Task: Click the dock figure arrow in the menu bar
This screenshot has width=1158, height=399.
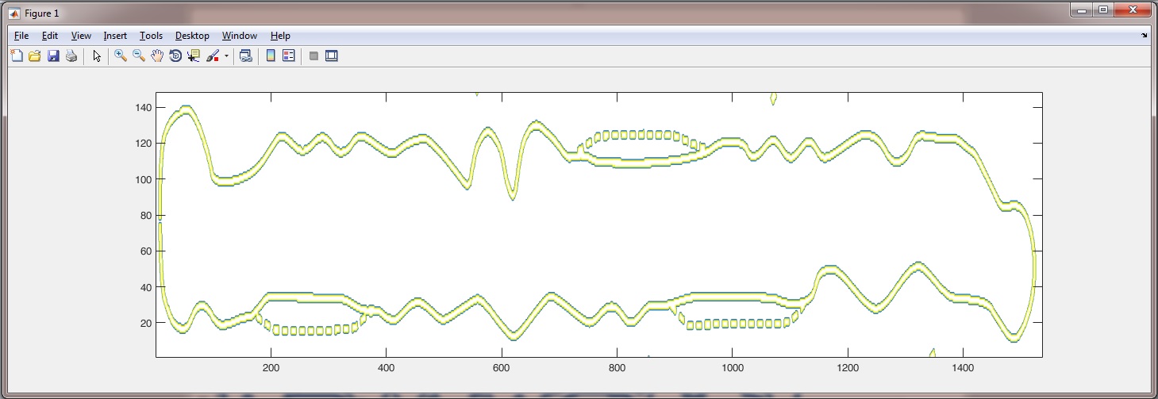Action: 1144,36
